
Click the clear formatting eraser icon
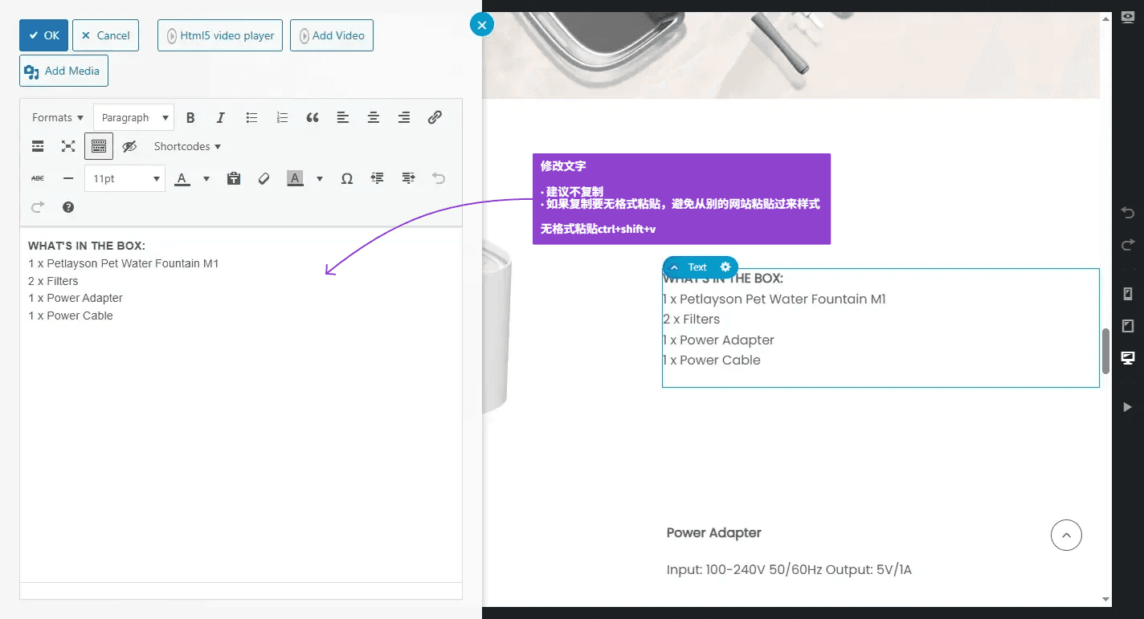click(x=264, y=179)
